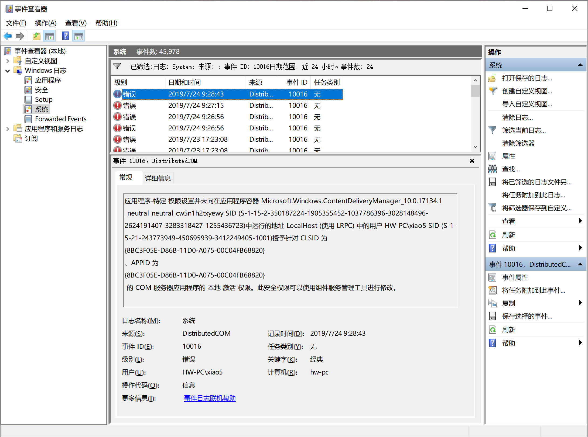Click the binoculars 查找 icon
The width and height of the screenshot is (588, 437).
click(x=493, y=169)
